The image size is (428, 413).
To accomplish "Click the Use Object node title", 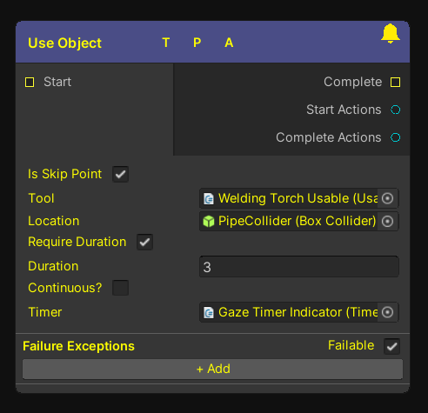I will point(64,43).
